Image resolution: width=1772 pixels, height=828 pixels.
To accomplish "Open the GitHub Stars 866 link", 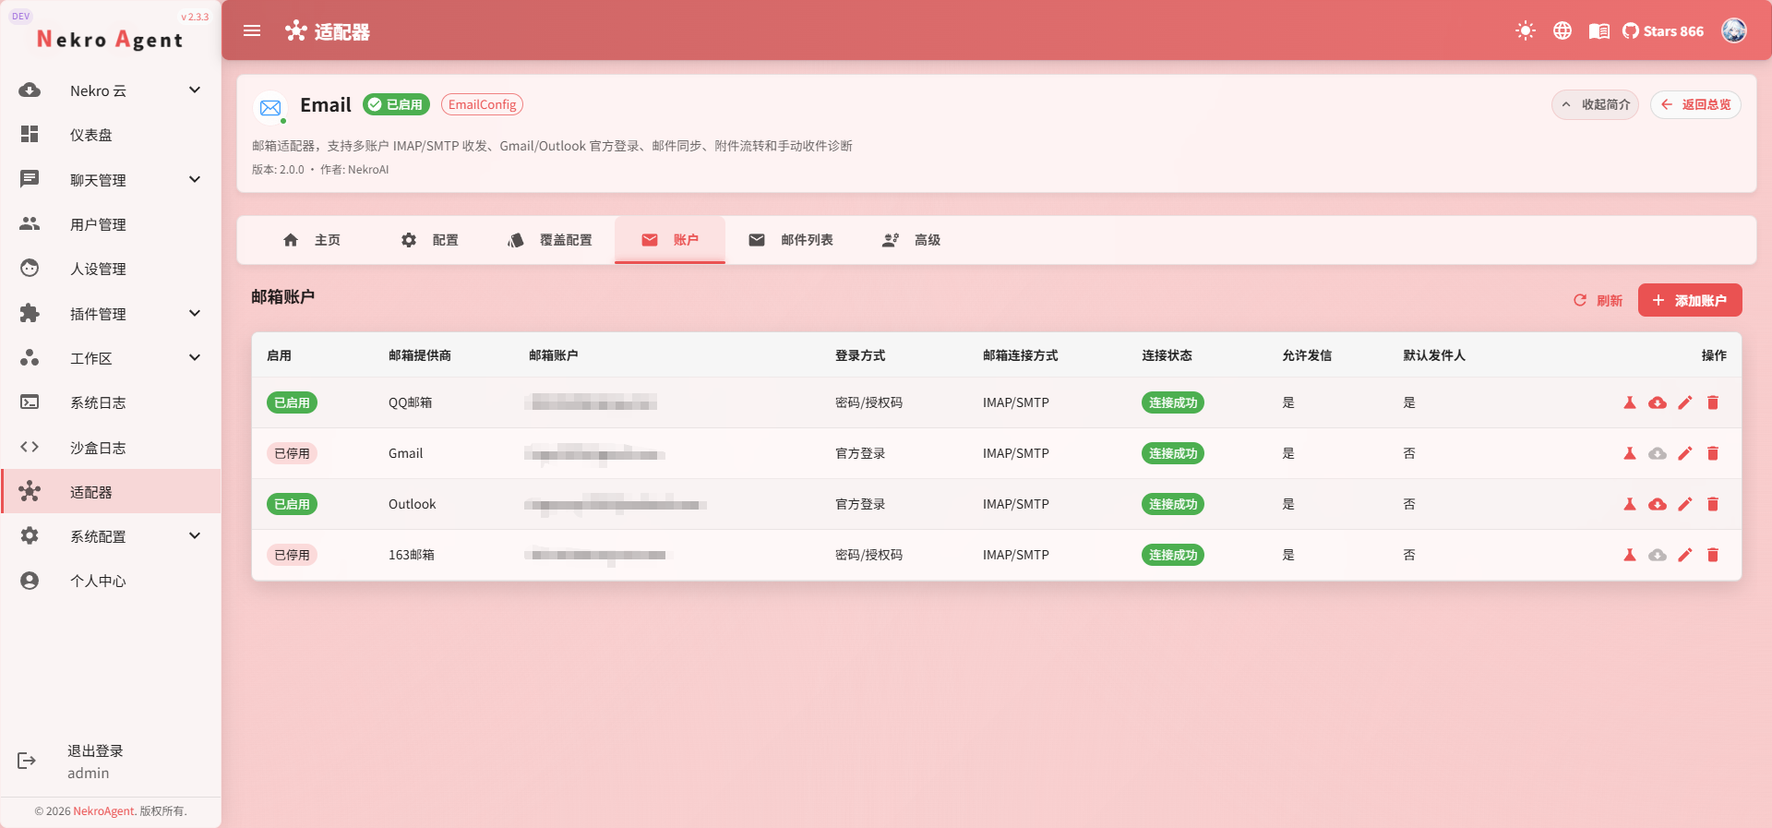I will tap(1663, 30).
